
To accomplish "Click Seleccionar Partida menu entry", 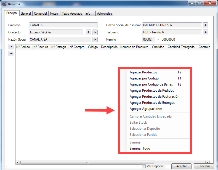I will coord(155,135).
